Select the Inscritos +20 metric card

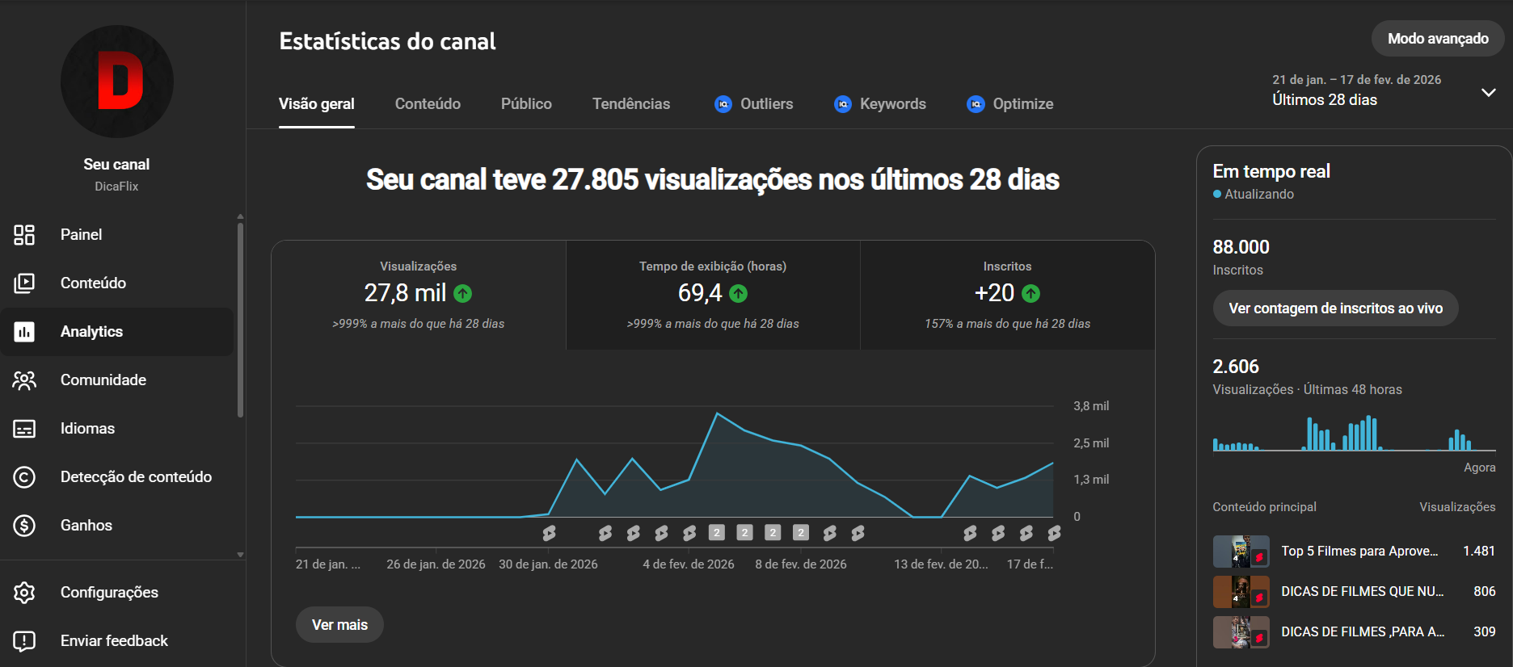point(1008,295)
